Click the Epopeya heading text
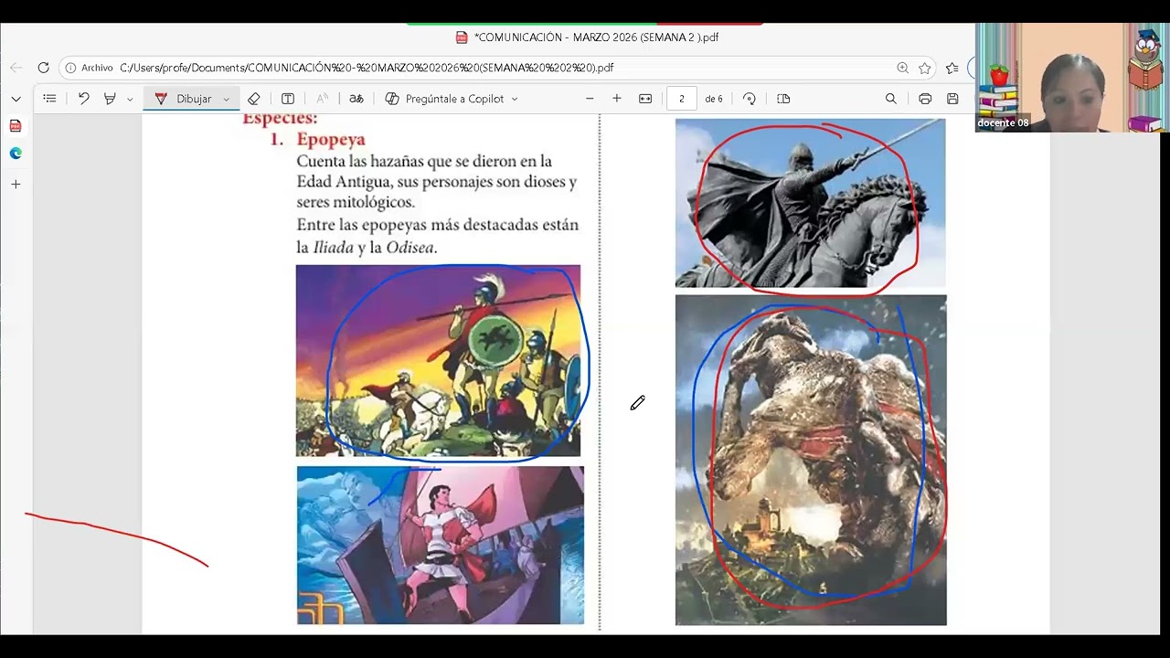The image size is (1170, 658). tap(331, 139)
